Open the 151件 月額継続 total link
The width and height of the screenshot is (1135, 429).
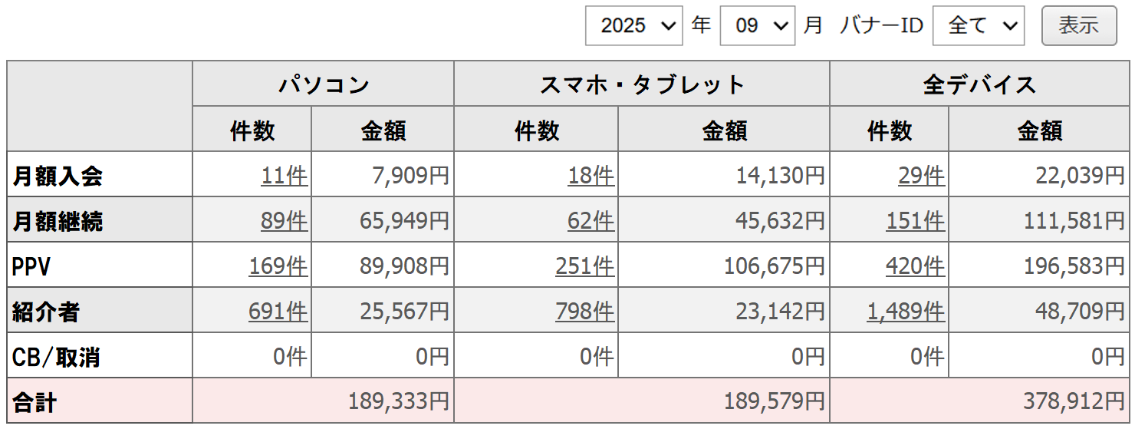tap(915, 222)
